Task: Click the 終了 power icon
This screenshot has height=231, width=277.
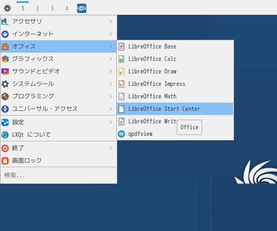Action: point(5,148)
